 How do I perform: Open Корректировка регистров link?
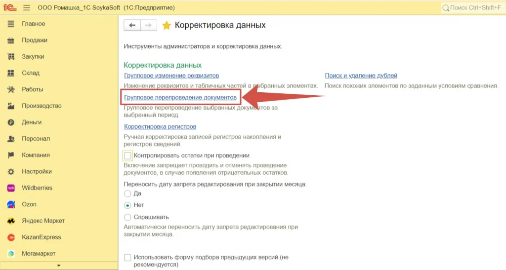[x=160, y=127]
